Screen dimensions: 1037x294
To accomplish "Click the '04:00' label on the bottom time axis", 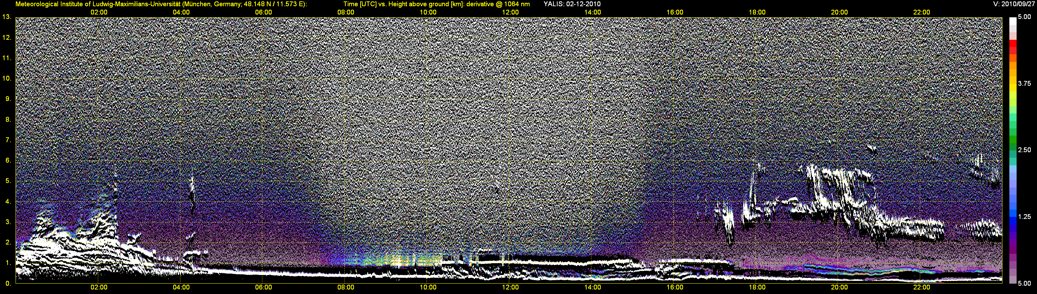I will (181, 287).
